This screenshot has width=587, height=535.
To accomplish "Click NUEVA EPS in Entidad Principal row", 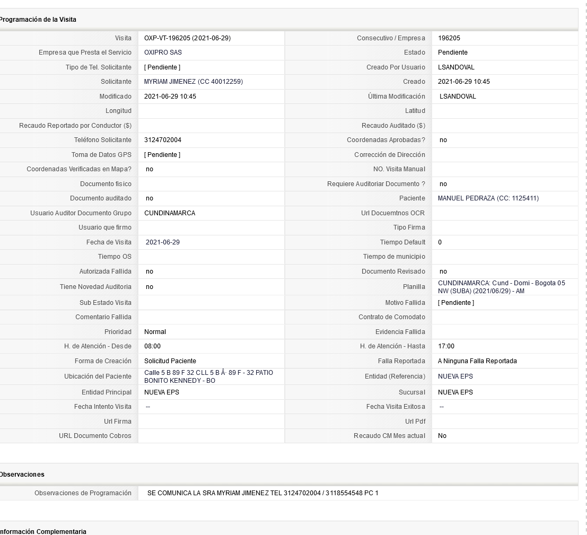I will tap(162, 392).
